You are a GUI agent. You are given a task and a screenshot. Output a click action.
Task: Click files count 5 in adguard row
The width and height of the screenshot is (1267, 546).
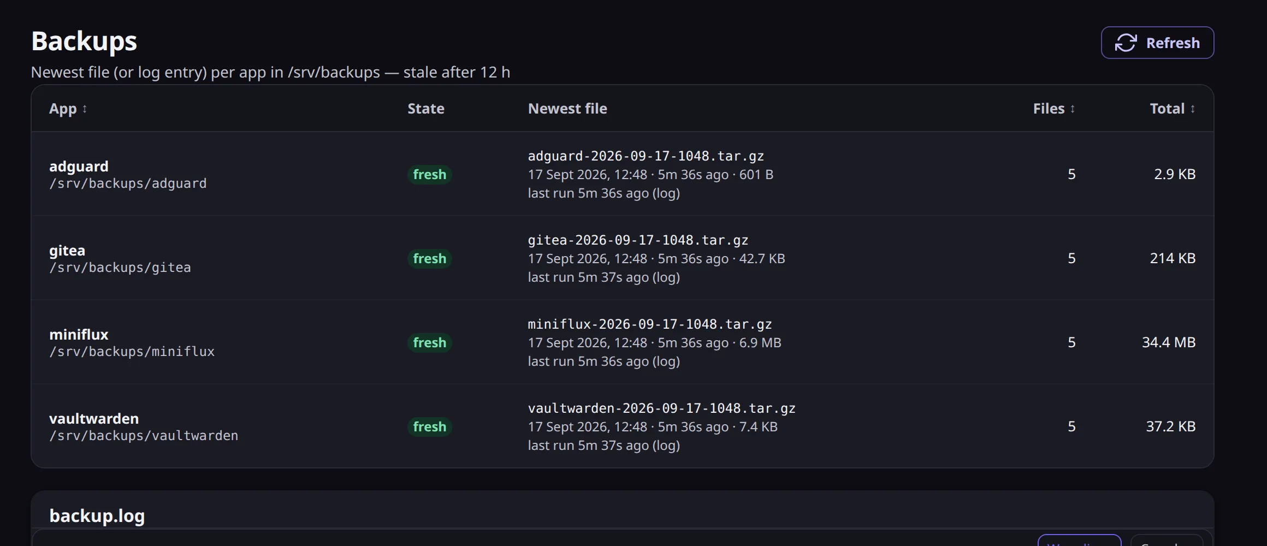pyautogui.click(x=1071, y=174)
